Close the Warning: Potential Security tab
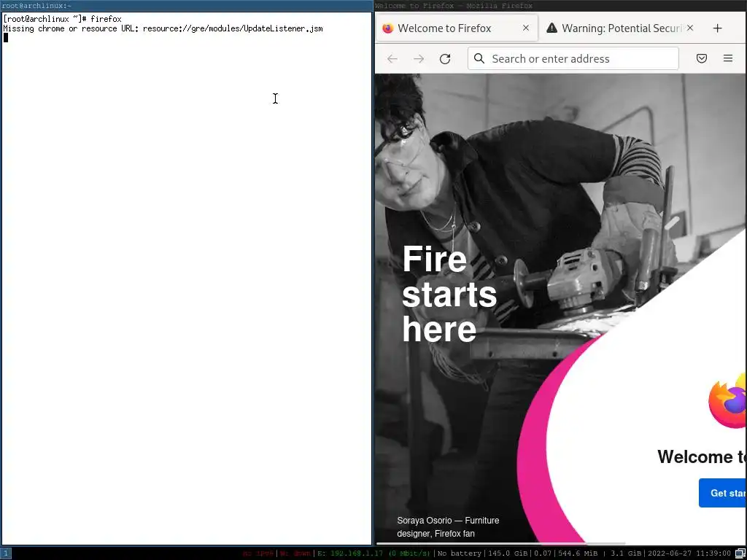The height and width of the screenshot is (560, 747). 690,28
